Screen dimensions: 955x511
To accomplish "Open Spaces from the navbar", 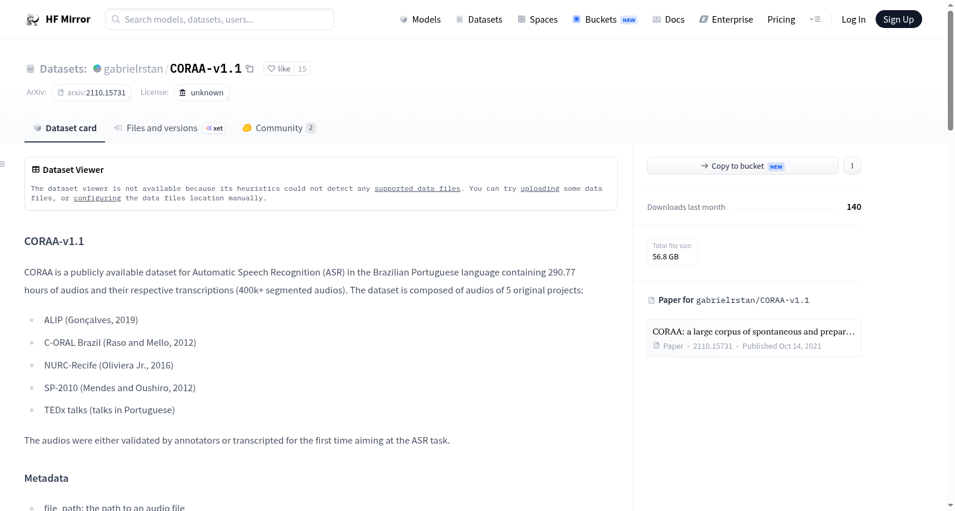I will tap(538, 19).
